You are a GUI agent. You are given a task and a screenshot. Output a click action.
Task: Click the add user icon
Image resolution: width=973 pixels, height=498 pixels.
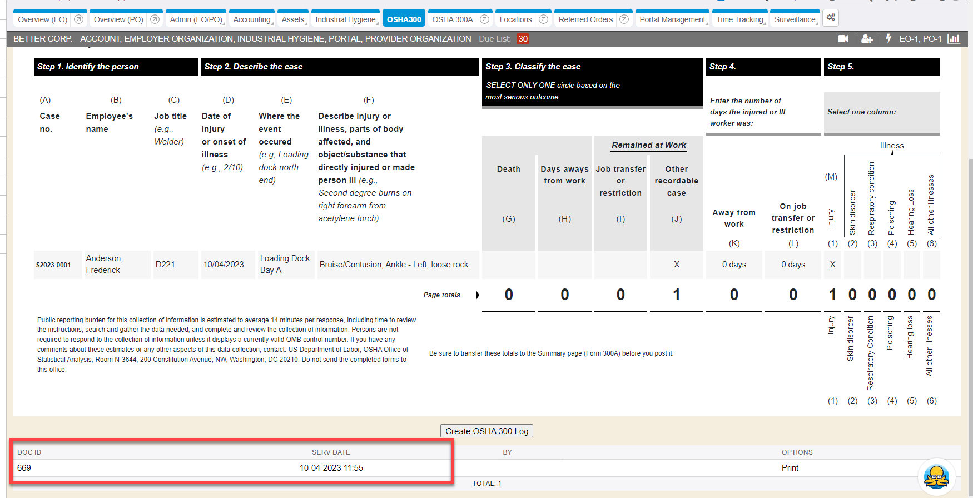pos(866,39)
